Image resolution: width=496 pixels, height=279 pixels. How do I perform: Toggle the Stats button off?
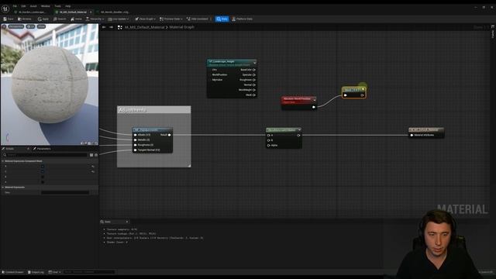(222, 19)
